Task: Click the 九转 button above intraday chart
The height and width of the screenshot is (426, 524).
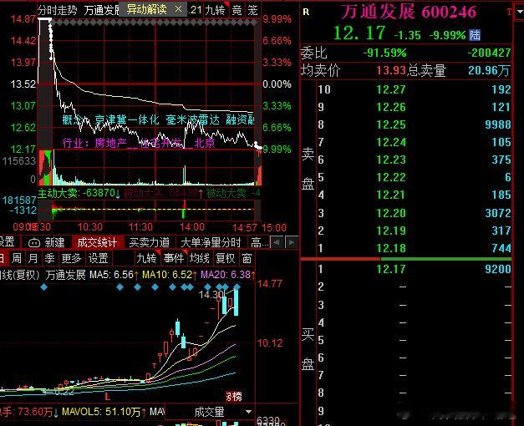Action: (x=216, y=10)
